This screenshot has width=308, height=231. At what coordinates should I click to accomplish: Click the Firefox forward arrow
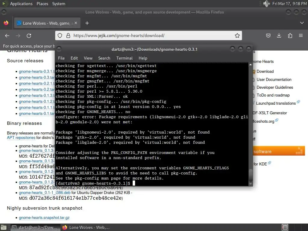18,35
